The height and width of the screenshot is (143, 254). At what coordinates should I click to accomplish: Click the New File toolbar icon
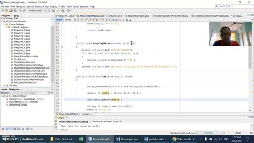(3, 11)
